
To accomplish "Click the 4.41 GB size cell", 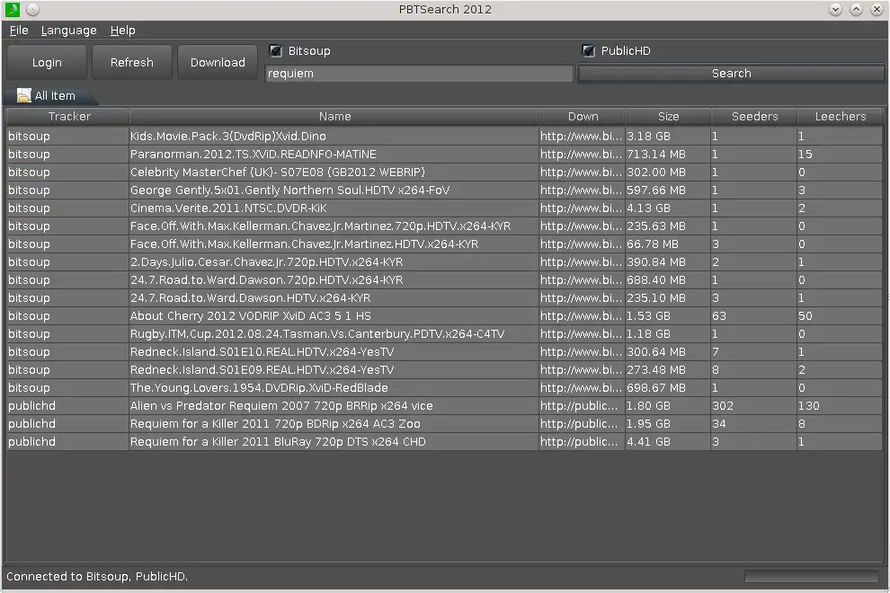I will tap(667, 441).
